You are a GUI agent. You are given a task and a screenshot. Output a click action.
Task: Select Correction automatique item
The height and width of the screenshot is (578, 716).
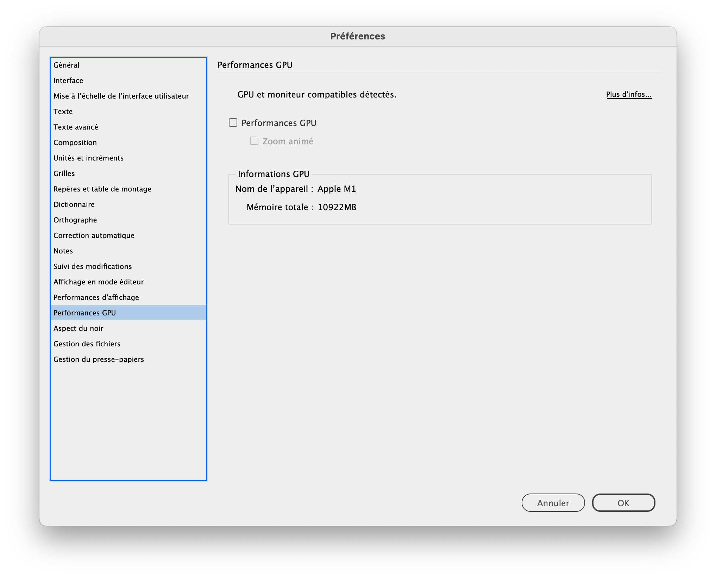pyautogui.click(x=94, y=235)
